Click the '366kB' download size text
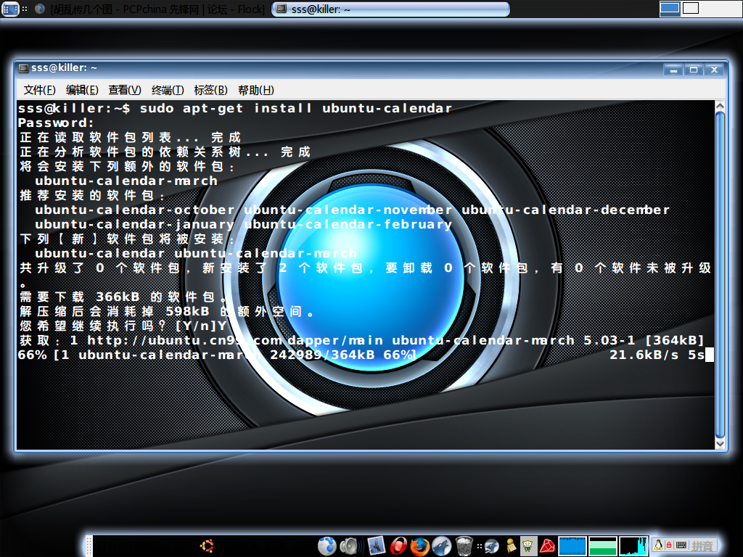743x557 pixels. pos(118,297)
